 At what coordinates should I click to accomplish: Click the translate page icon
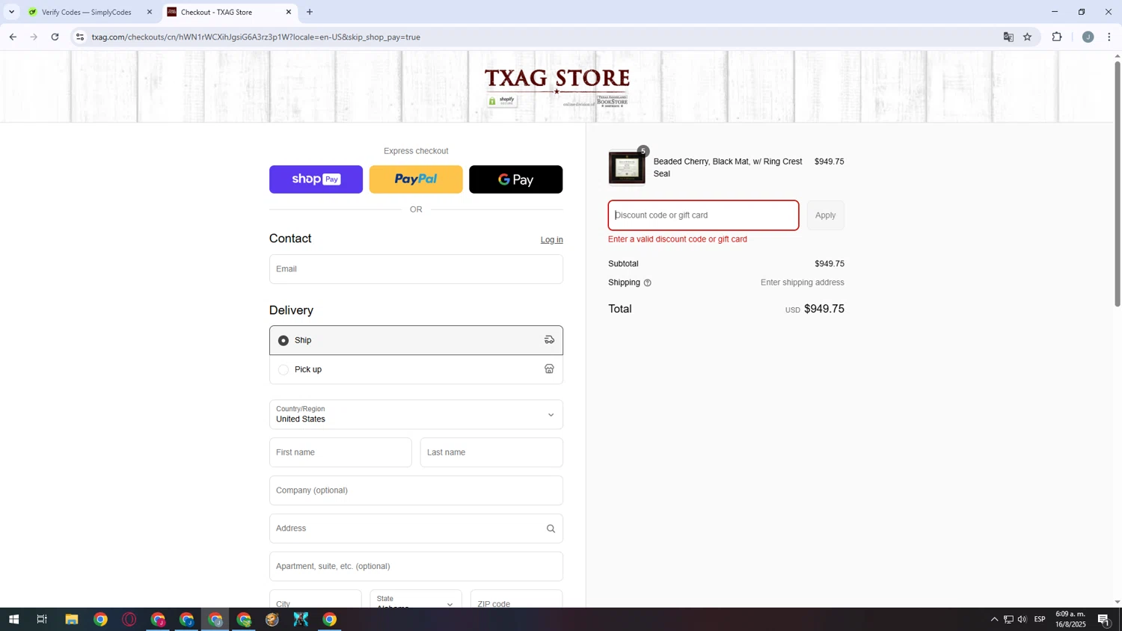(1008, 37)
